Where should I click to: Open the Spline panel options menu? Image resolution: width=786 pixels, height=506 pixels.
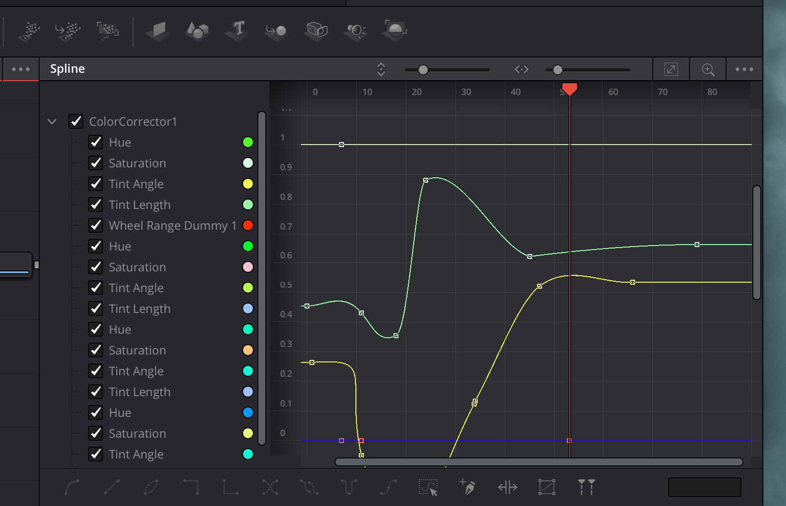coord(744,69)
